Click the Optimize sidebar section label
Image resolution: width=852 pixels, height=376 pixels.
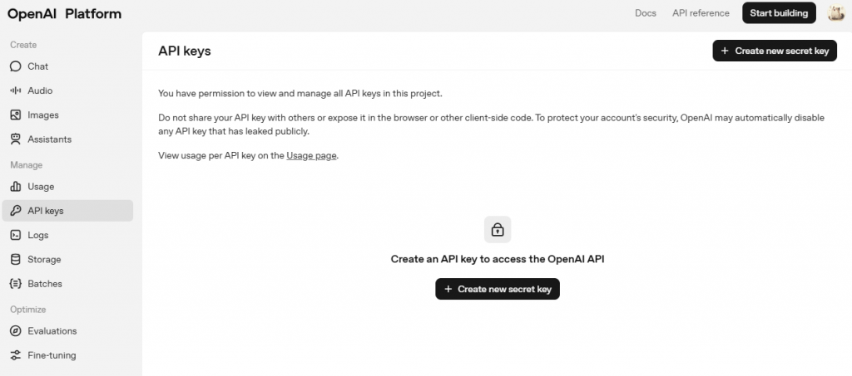click(x=27, y=310)
